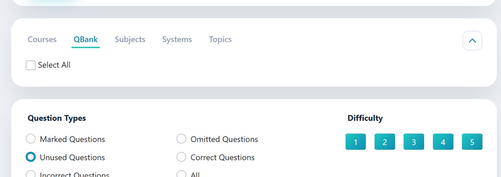The width and height of the screenshot is (501, 177).
Task: Check the Select All checkbox
Action: pyautogui.click(x=31, y=65)
